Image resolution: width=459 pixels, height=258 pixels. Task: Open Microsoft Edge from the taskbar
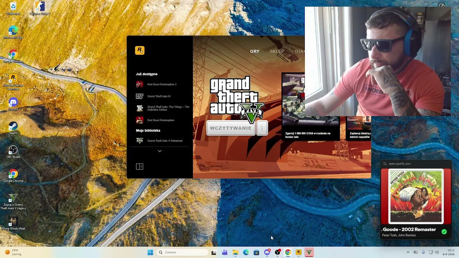246,252
